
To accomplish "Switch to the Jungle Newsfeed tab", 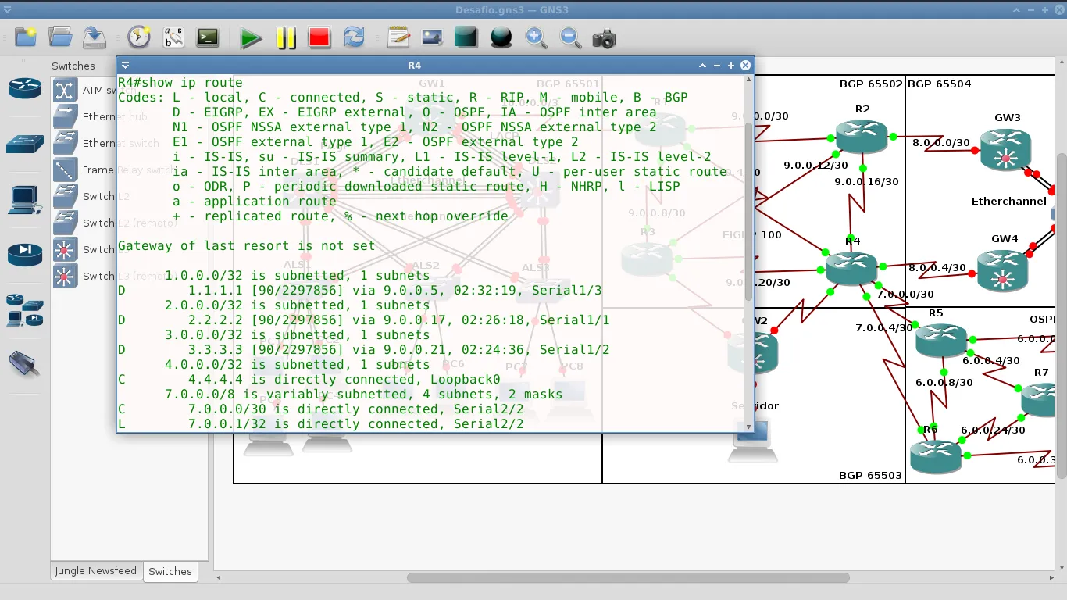I will pos(95,571).
